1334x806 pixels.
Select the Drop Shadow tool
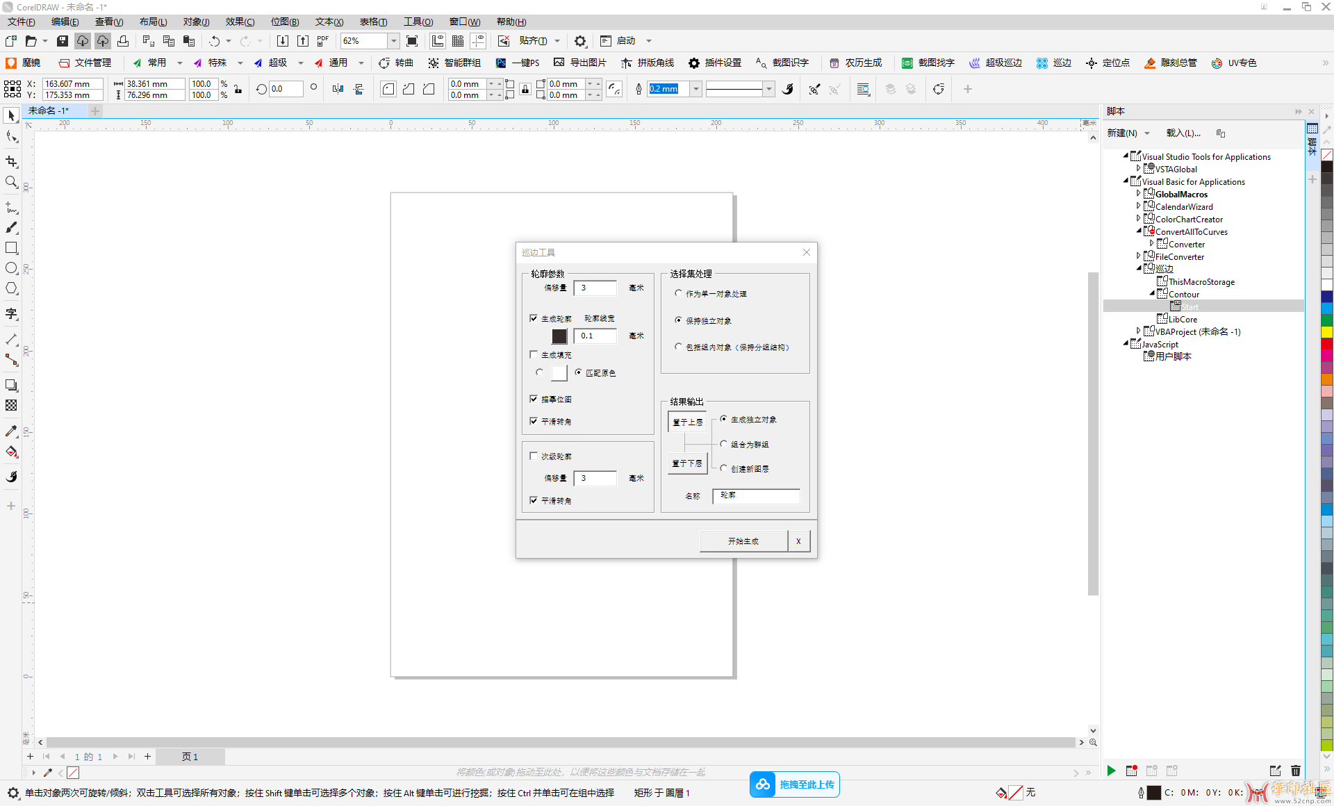pyautogui.click(x=11, y=385)
